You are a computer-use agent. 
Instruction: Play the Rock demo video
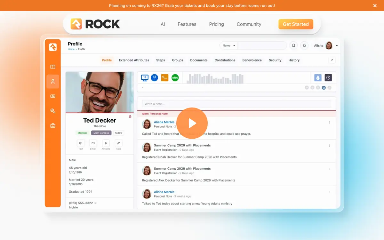tap(192, 123)
